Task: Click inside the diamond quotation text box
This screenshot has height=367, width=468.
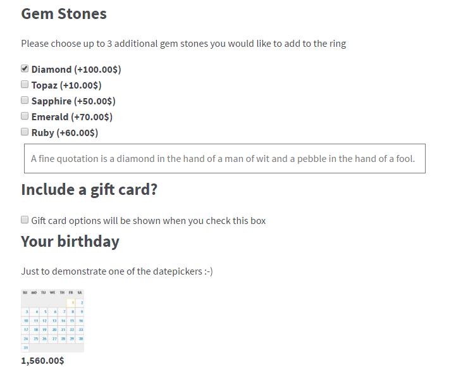Action: pos(225,159)
